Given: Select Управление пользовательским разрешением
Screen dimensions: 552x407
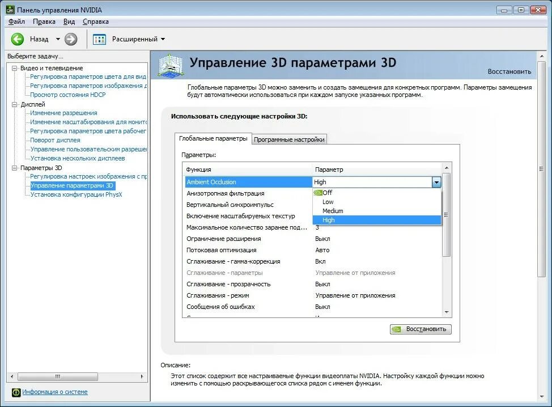Looking at the screenshot, I should click(x=88, y=149).
